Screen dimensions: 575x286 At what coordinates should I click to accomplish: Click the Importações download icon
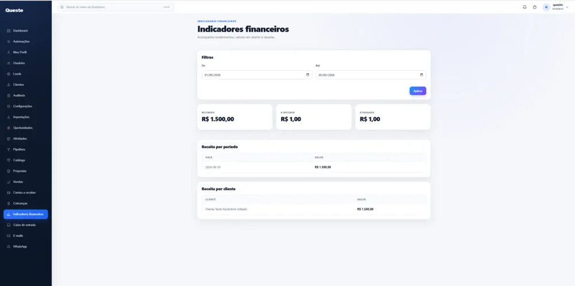tap(9, 117)
